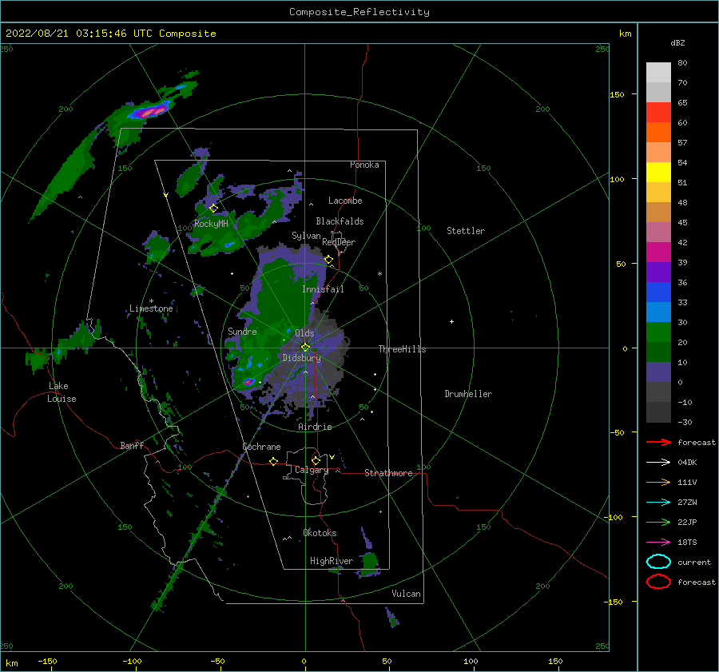Click the bright green 20-30 dBZ swatch
Viewport: 719px width, 672px height.
point(658,332)
